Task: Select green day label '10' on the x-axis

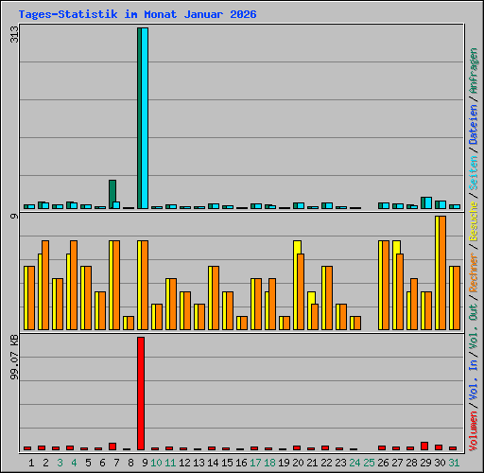Action: tap(156, 463)
